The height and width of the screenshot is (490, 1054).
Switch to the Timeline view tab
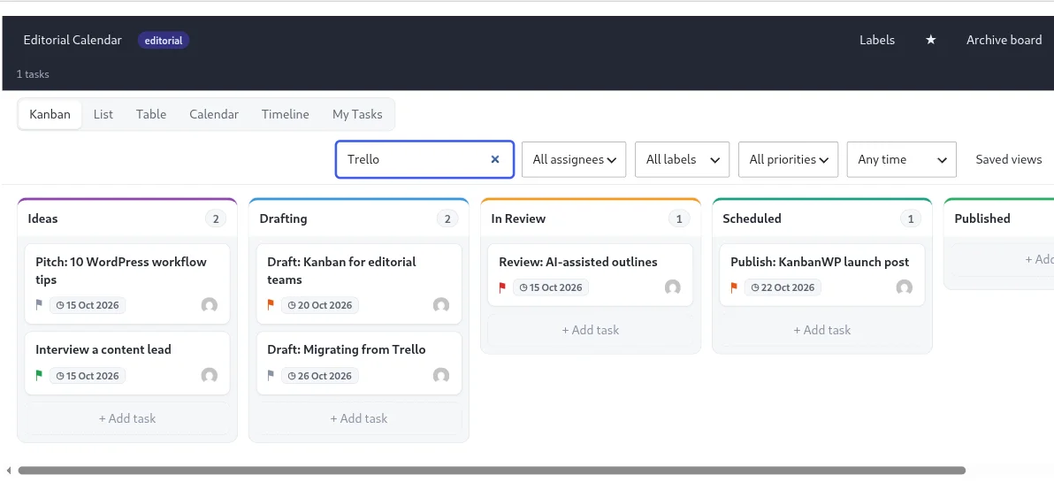pyautogui.click(x=285, y=114)
